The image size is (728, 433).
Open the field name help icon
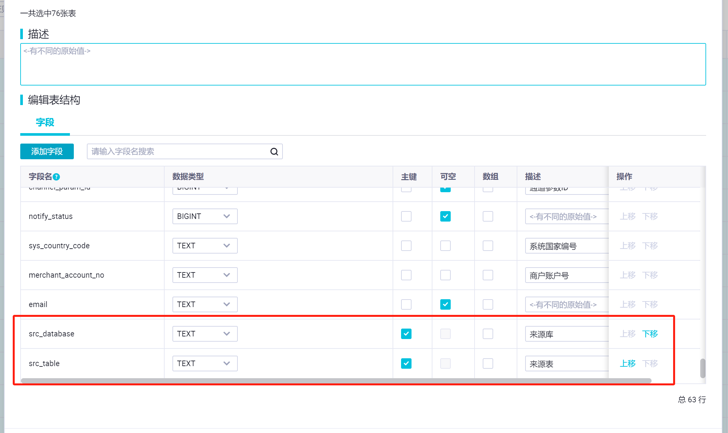pyautogui.click(x=56, y=177)
